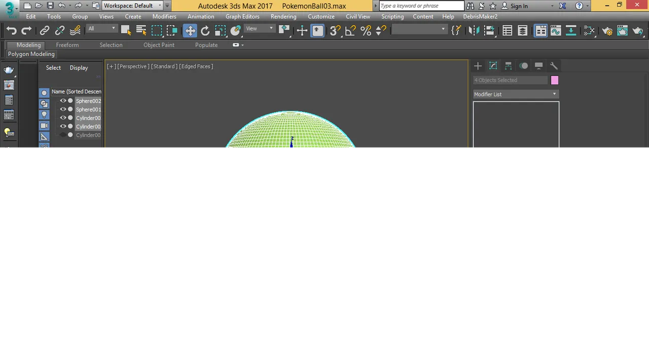Open the reference coordinate View dropdown
Screen dimensions: 649x347
click(x=260, y=29)
